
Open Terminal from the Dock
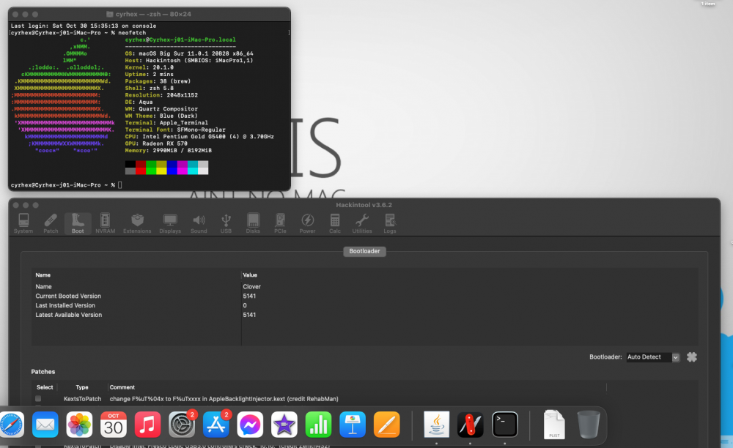point(505,425)
